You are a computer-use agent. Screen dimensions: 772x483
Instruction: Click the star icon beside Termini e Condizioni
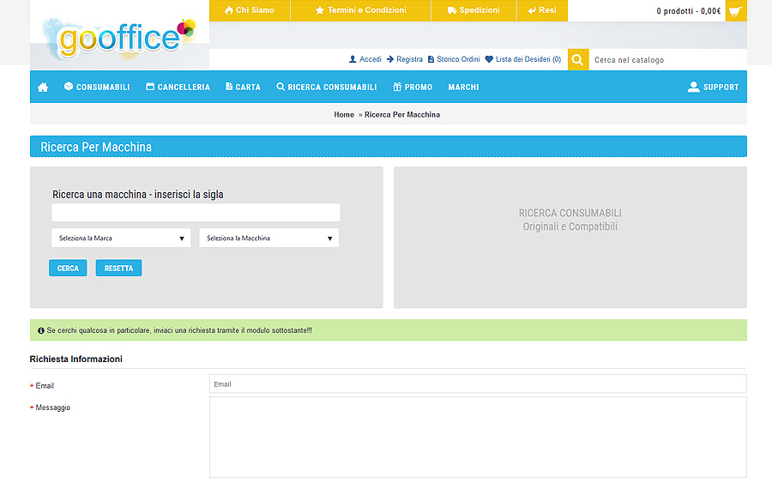[320, 10]
